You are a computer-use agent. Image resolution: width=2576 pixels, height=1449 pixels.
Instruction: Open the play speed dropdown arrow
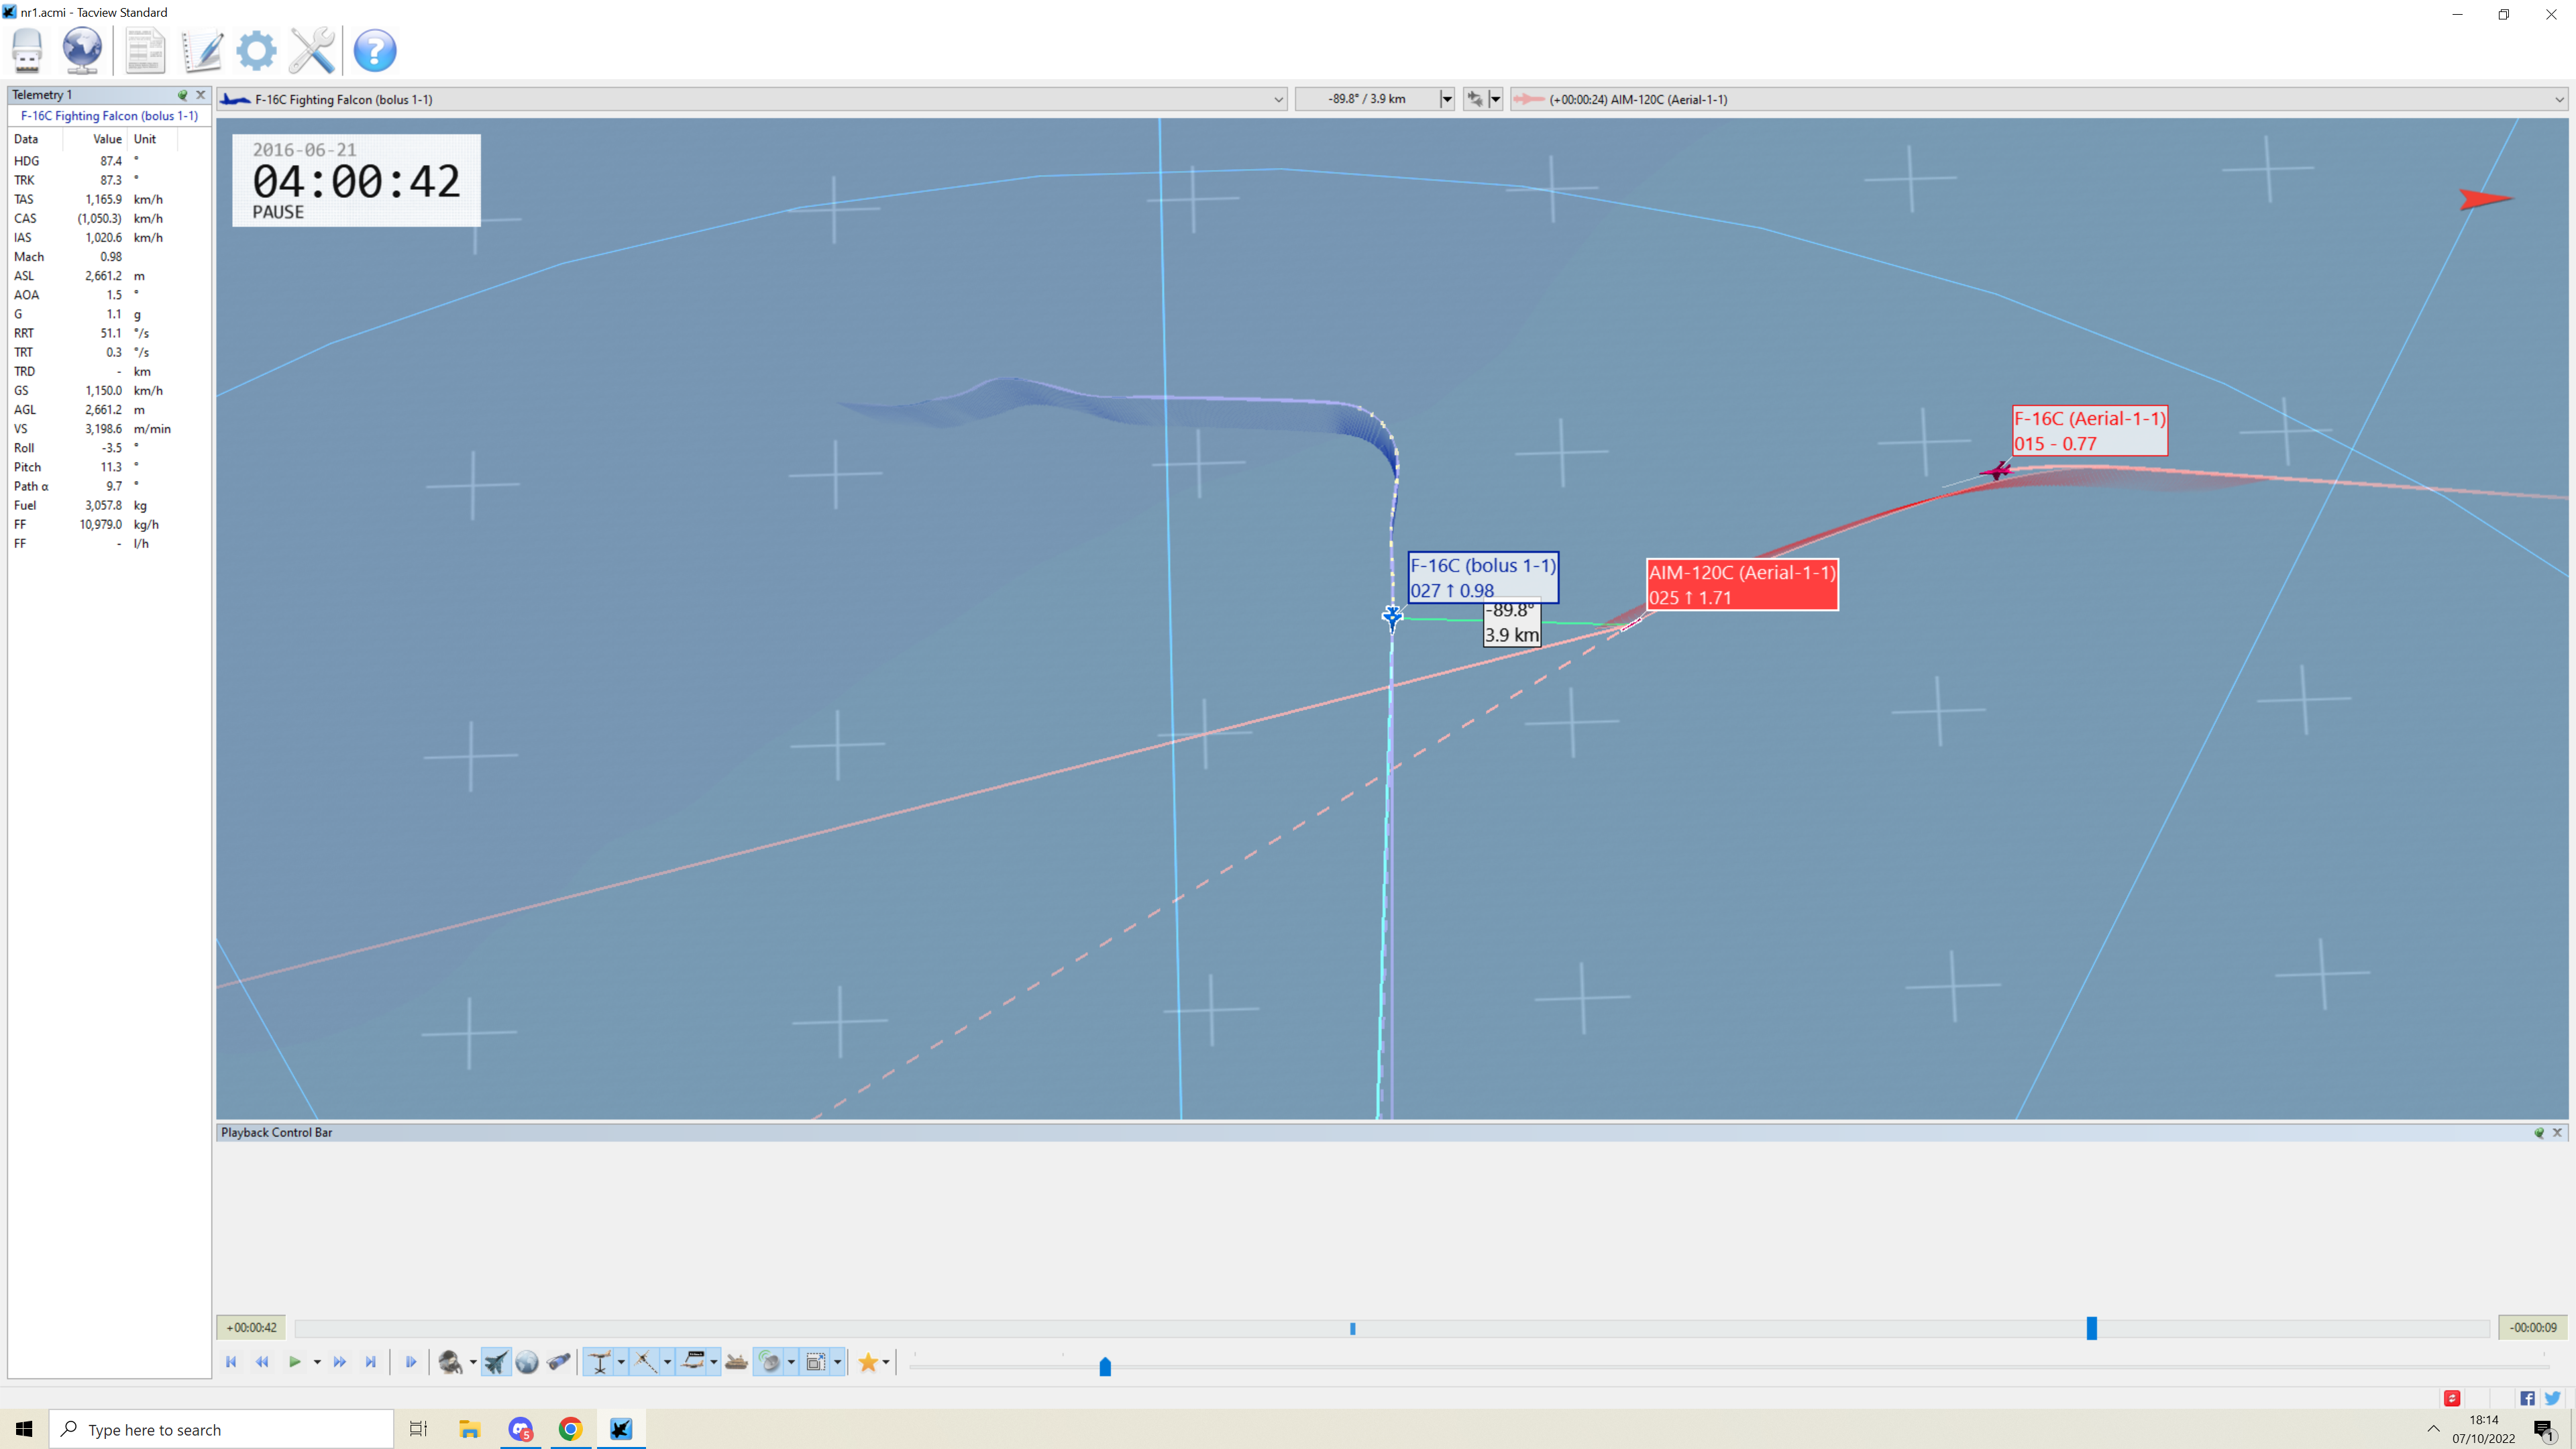coord(317,1362)
